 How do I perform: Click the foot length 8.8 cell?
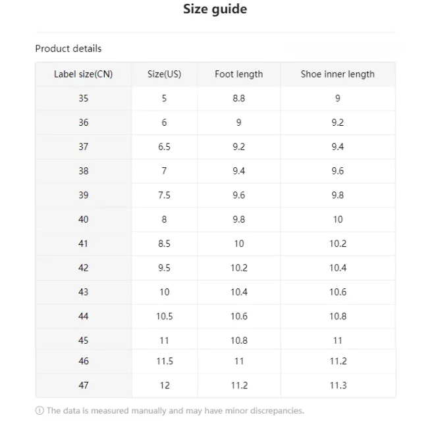(x=238, y=98)
